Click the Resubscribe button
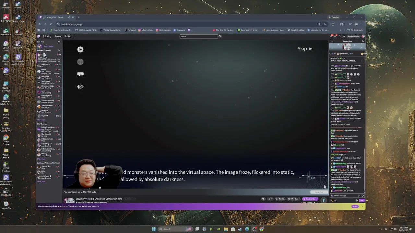The height and width of the screenshot is (233, 415). pyautogui.click(x=310, y=199)
